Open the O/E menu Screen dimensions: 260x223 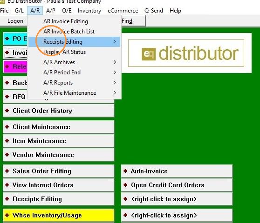coord(67,11)
